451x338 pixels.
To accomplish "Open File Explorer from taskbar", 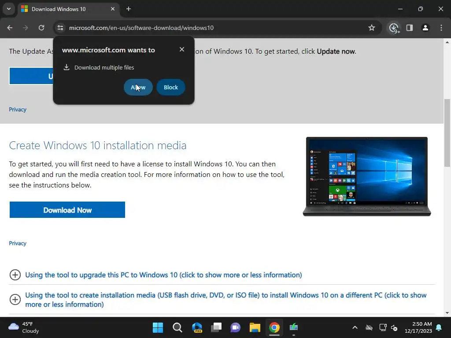I will pos(255,327).
